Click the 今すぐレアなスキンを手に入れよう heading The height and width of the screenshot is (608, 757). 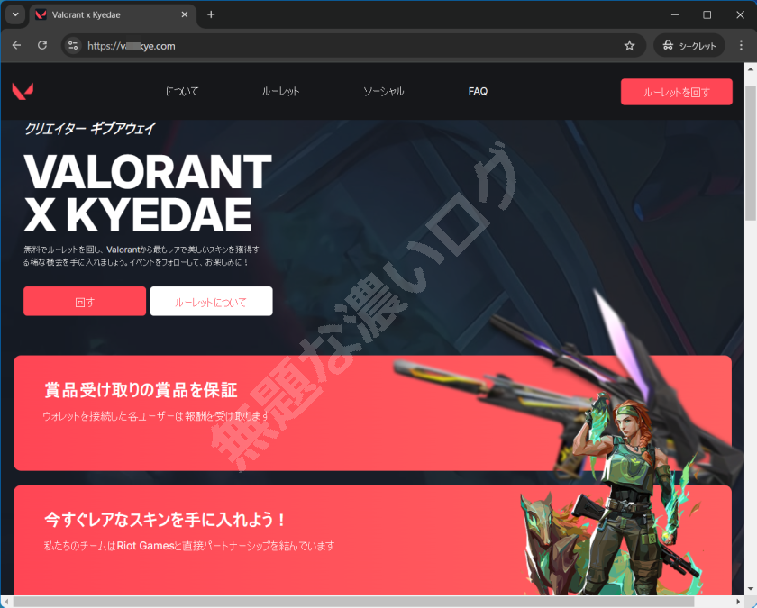coord(165,519)
